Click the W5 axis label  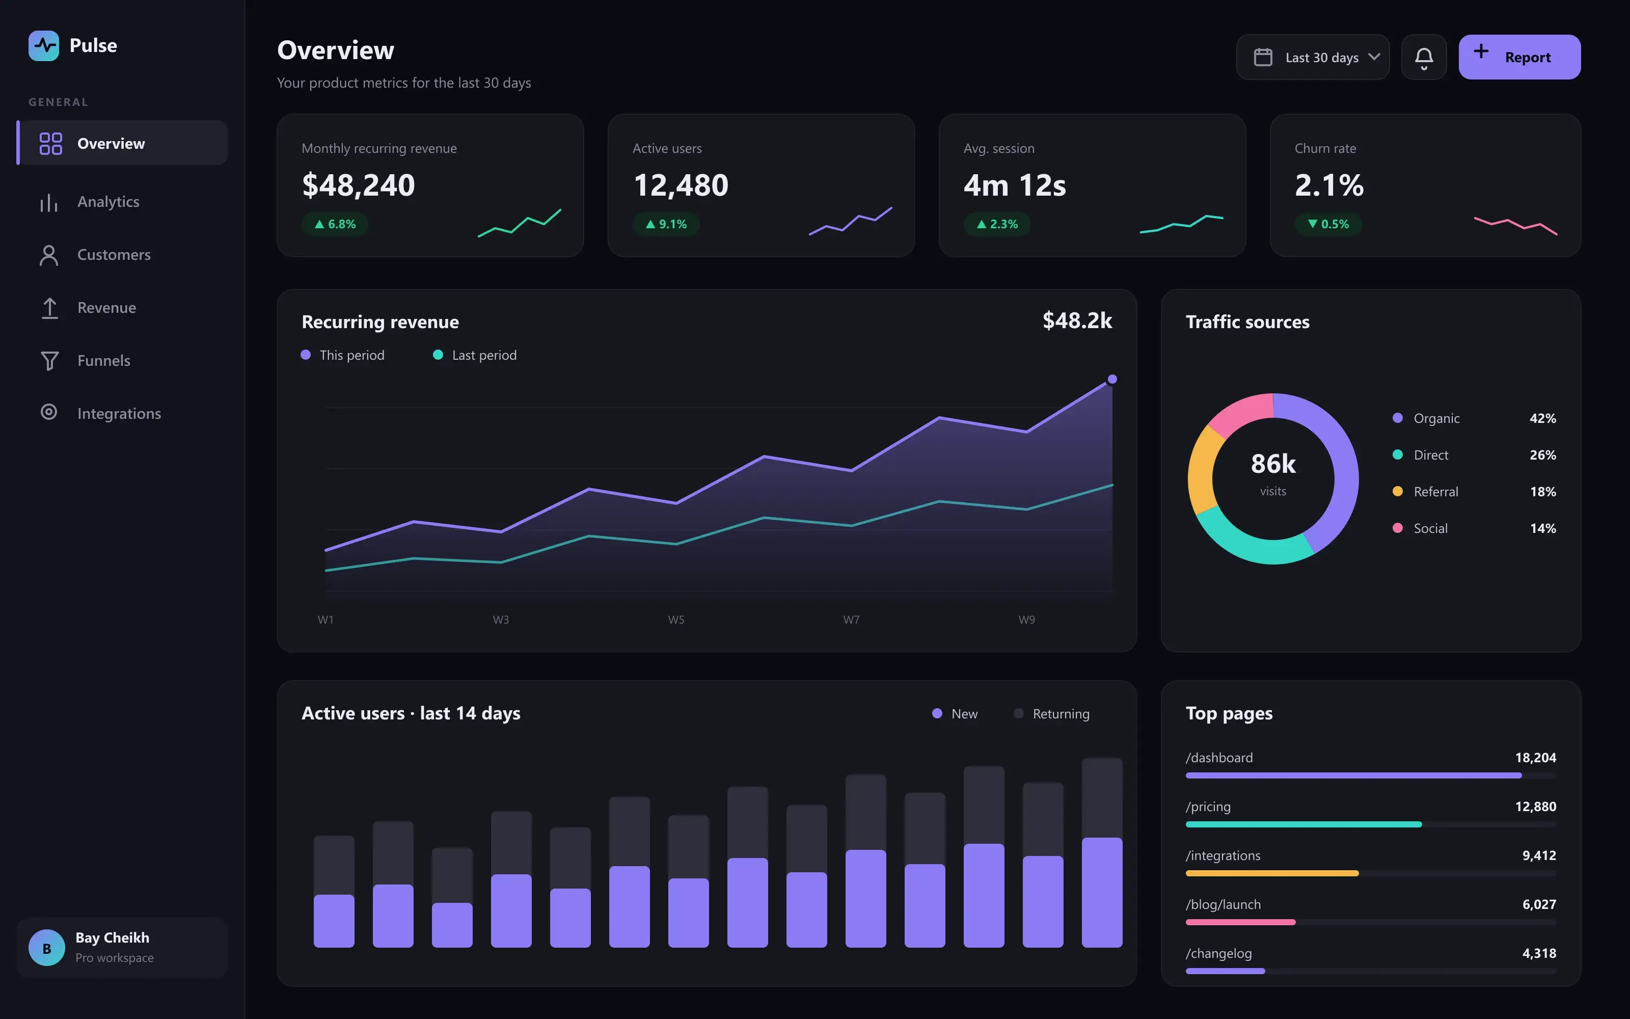[676, 620]
